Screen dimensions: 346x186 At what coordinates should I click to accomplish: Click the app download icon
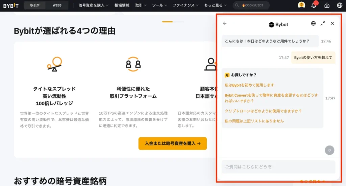coord(327,5)
